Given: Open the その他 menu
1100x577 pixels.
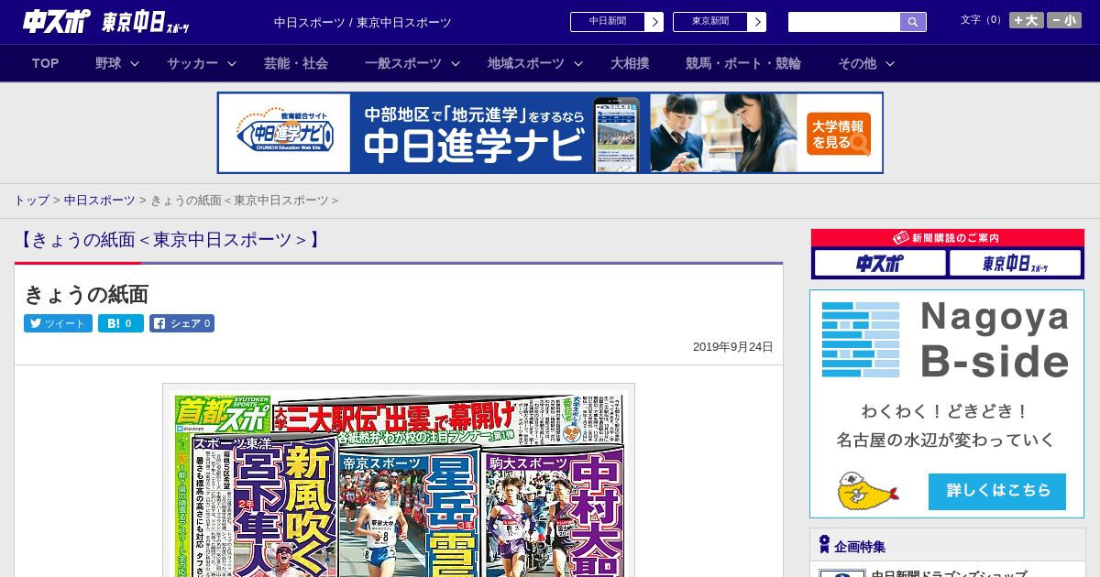Looking at the screenshot, I should click(857, 63).
